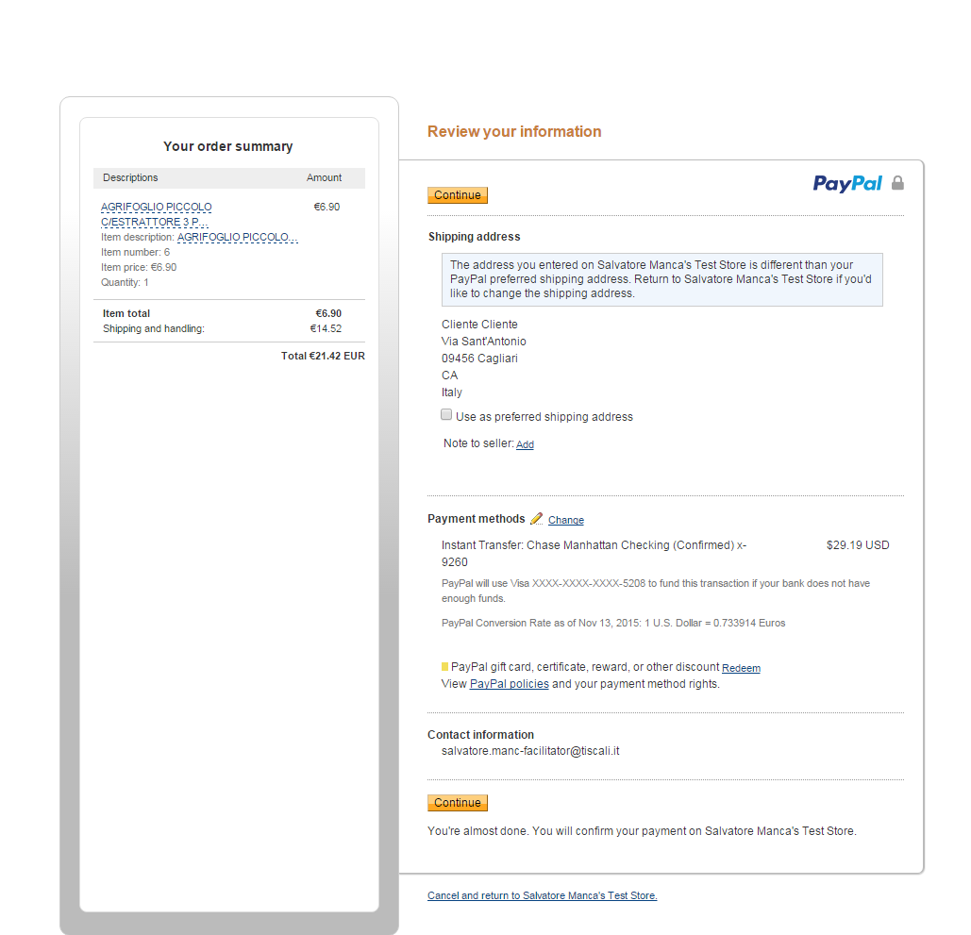
Task: Cancel and return to Salvatore Manca's Test Store
Action: coord(542,895)
